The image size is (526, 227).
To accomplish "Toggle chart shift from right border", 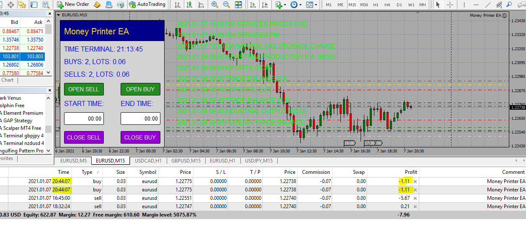I will [x=264, y=5].
